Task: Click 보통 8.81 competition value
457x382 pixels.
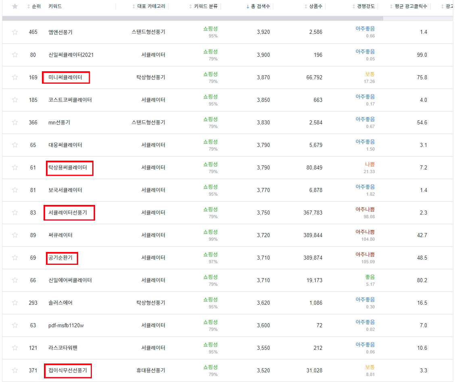Action: (370, 371)
